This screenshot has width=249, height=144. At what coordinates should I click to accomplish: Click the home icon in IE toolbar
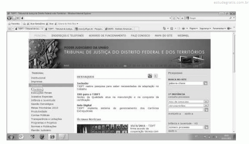point(164,29)
